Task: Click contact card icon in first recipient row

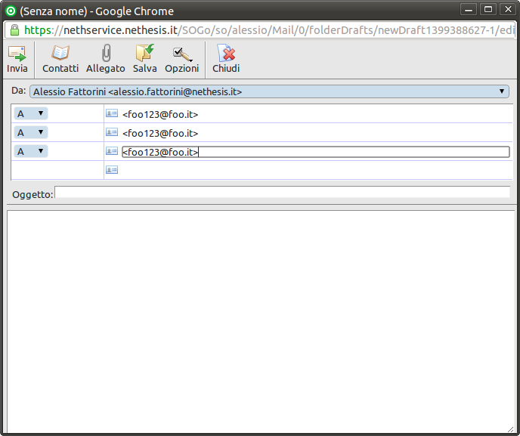Action: point(112,113)
